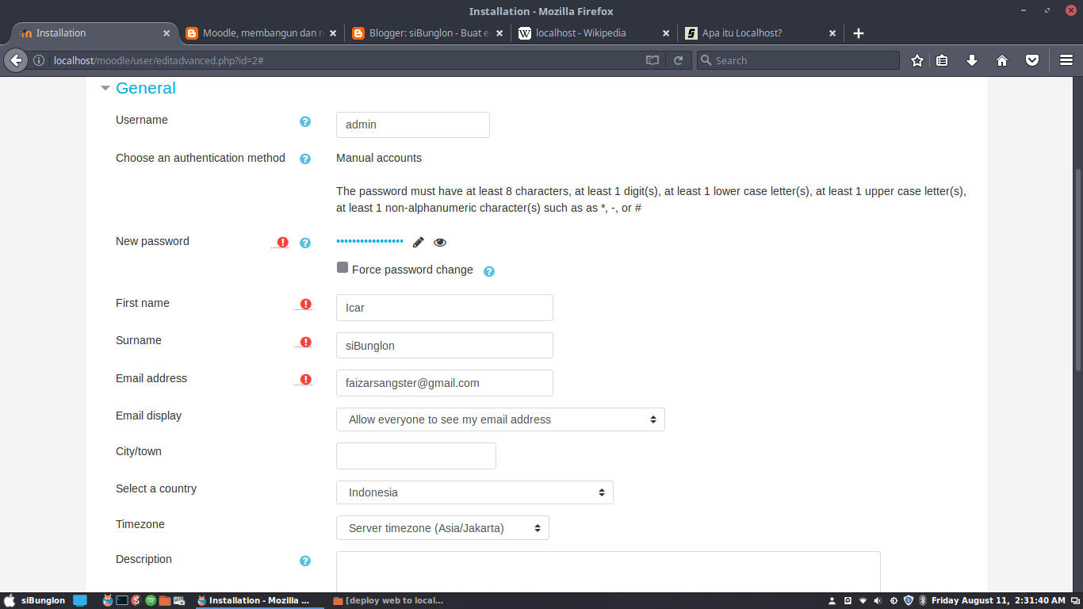Viewport: 1083px width, 609px height.
Task: Focus the First name input field
Action: (x=445, y=308)
